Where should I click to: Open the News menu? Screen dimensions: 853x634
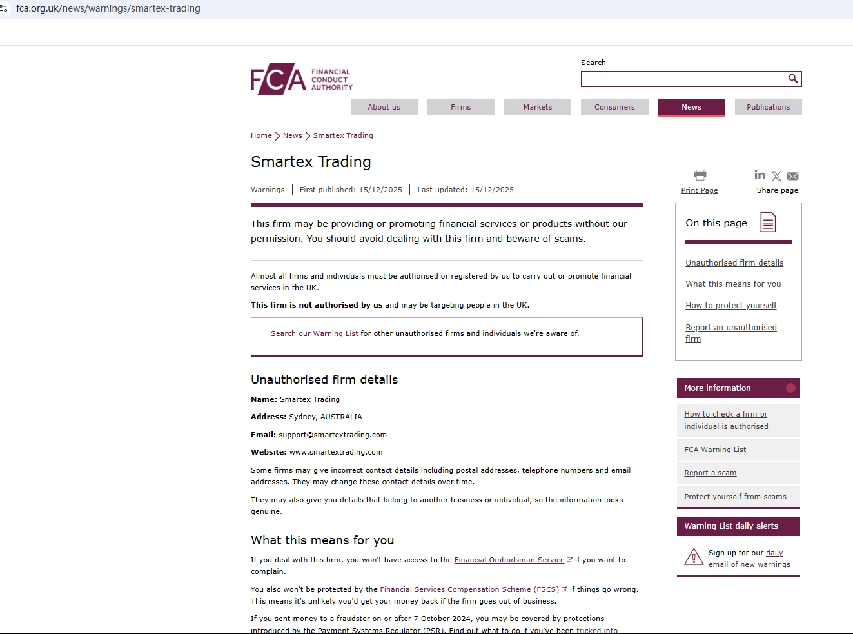coord(692,107)
